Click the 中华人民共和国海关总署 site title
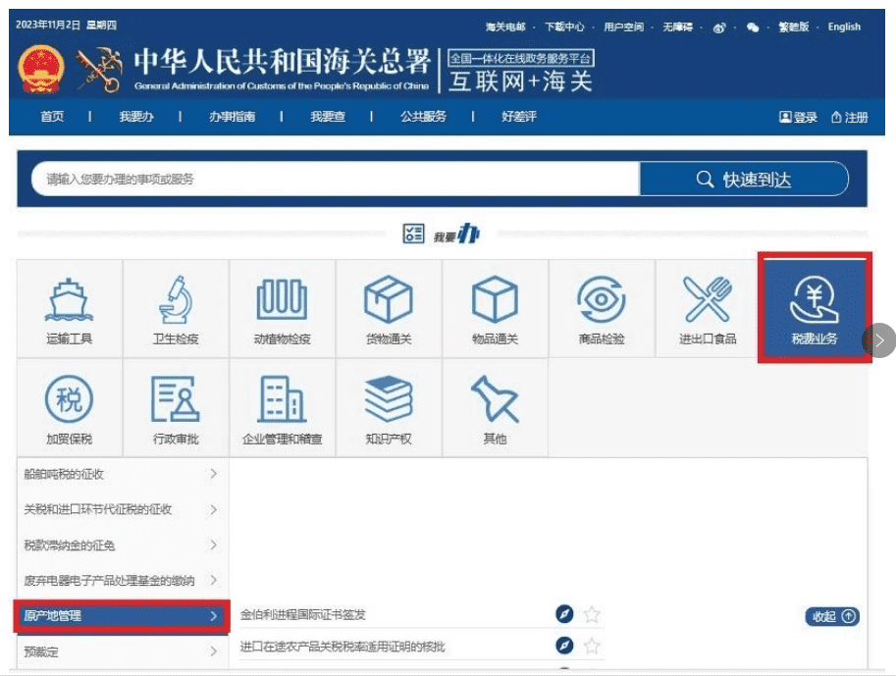Image resolution: width=896 pixels, height=676 pixels. pyautogui.click(x=282, y=61)
